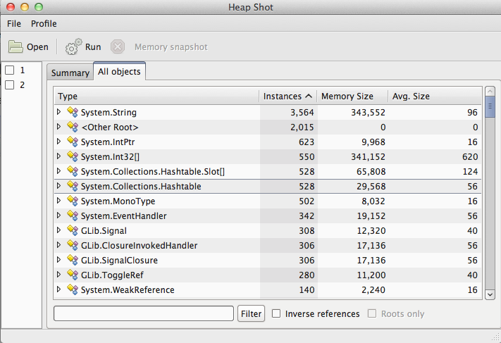Enable the Inverse references checkbox

277,313
